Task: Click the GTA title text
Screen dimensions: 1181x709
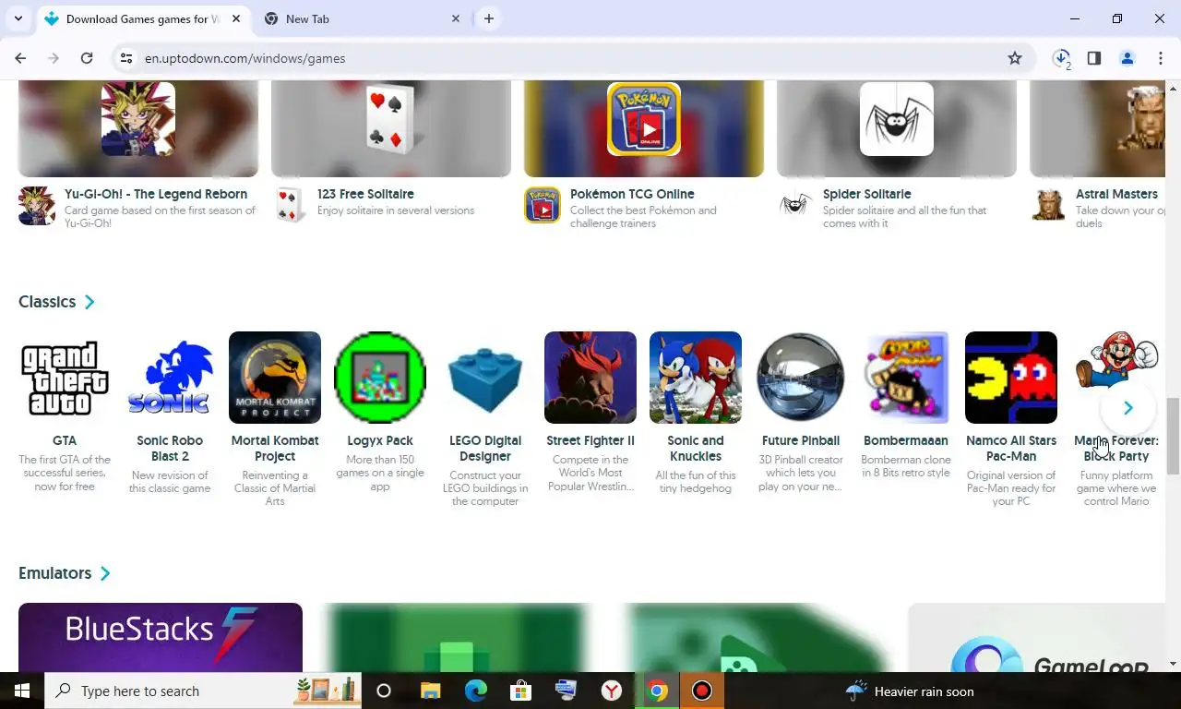Action: point(65,440)
